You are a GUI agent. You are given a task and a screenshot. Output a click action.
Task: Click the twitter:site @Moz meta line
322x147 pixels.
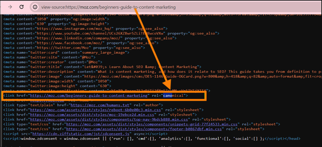pyautogui.click(x=49, y=57)
